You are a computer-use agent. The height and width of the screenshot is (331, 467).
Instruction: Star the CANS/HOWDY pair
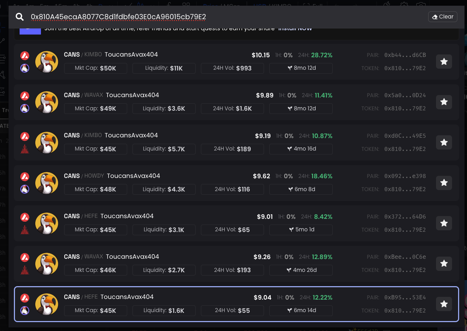click(x=444, y=183)
